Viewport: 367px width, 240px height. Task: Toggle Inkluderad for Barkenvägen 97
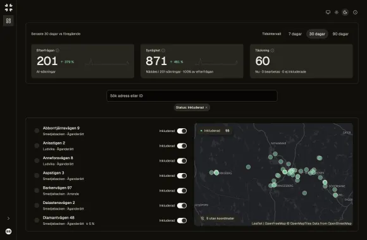(182, 191)
